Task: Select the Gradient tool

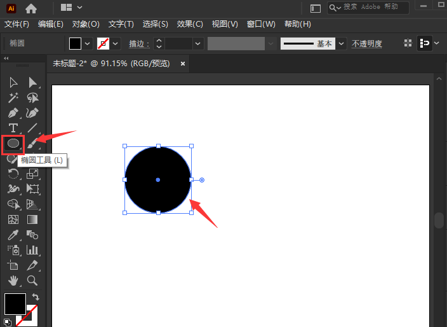Action: coord(32,219)
